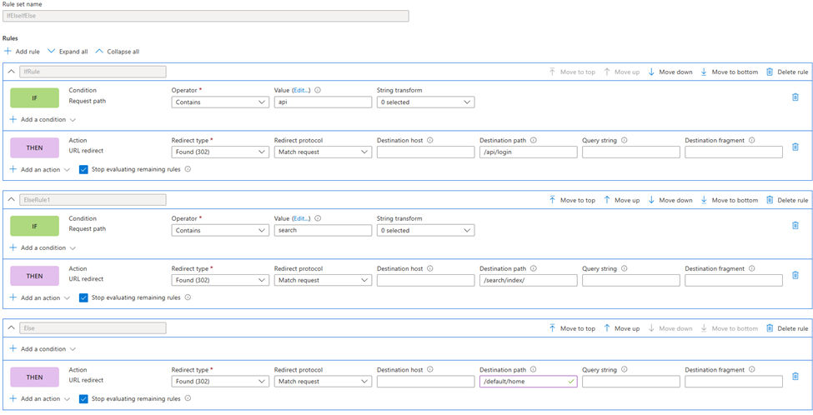Delete the IfRule condition using its trash icon

pyautogui.click(x=795, y=97)
